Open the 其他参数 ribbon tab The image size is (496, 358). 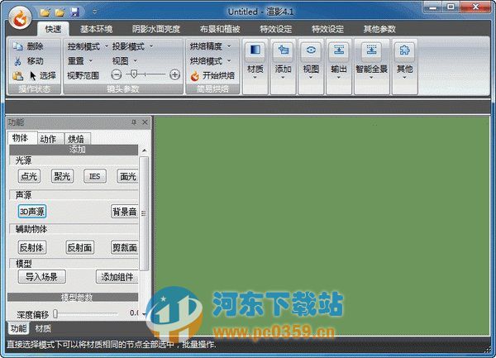pyautogui.click(x=379, y=29)
